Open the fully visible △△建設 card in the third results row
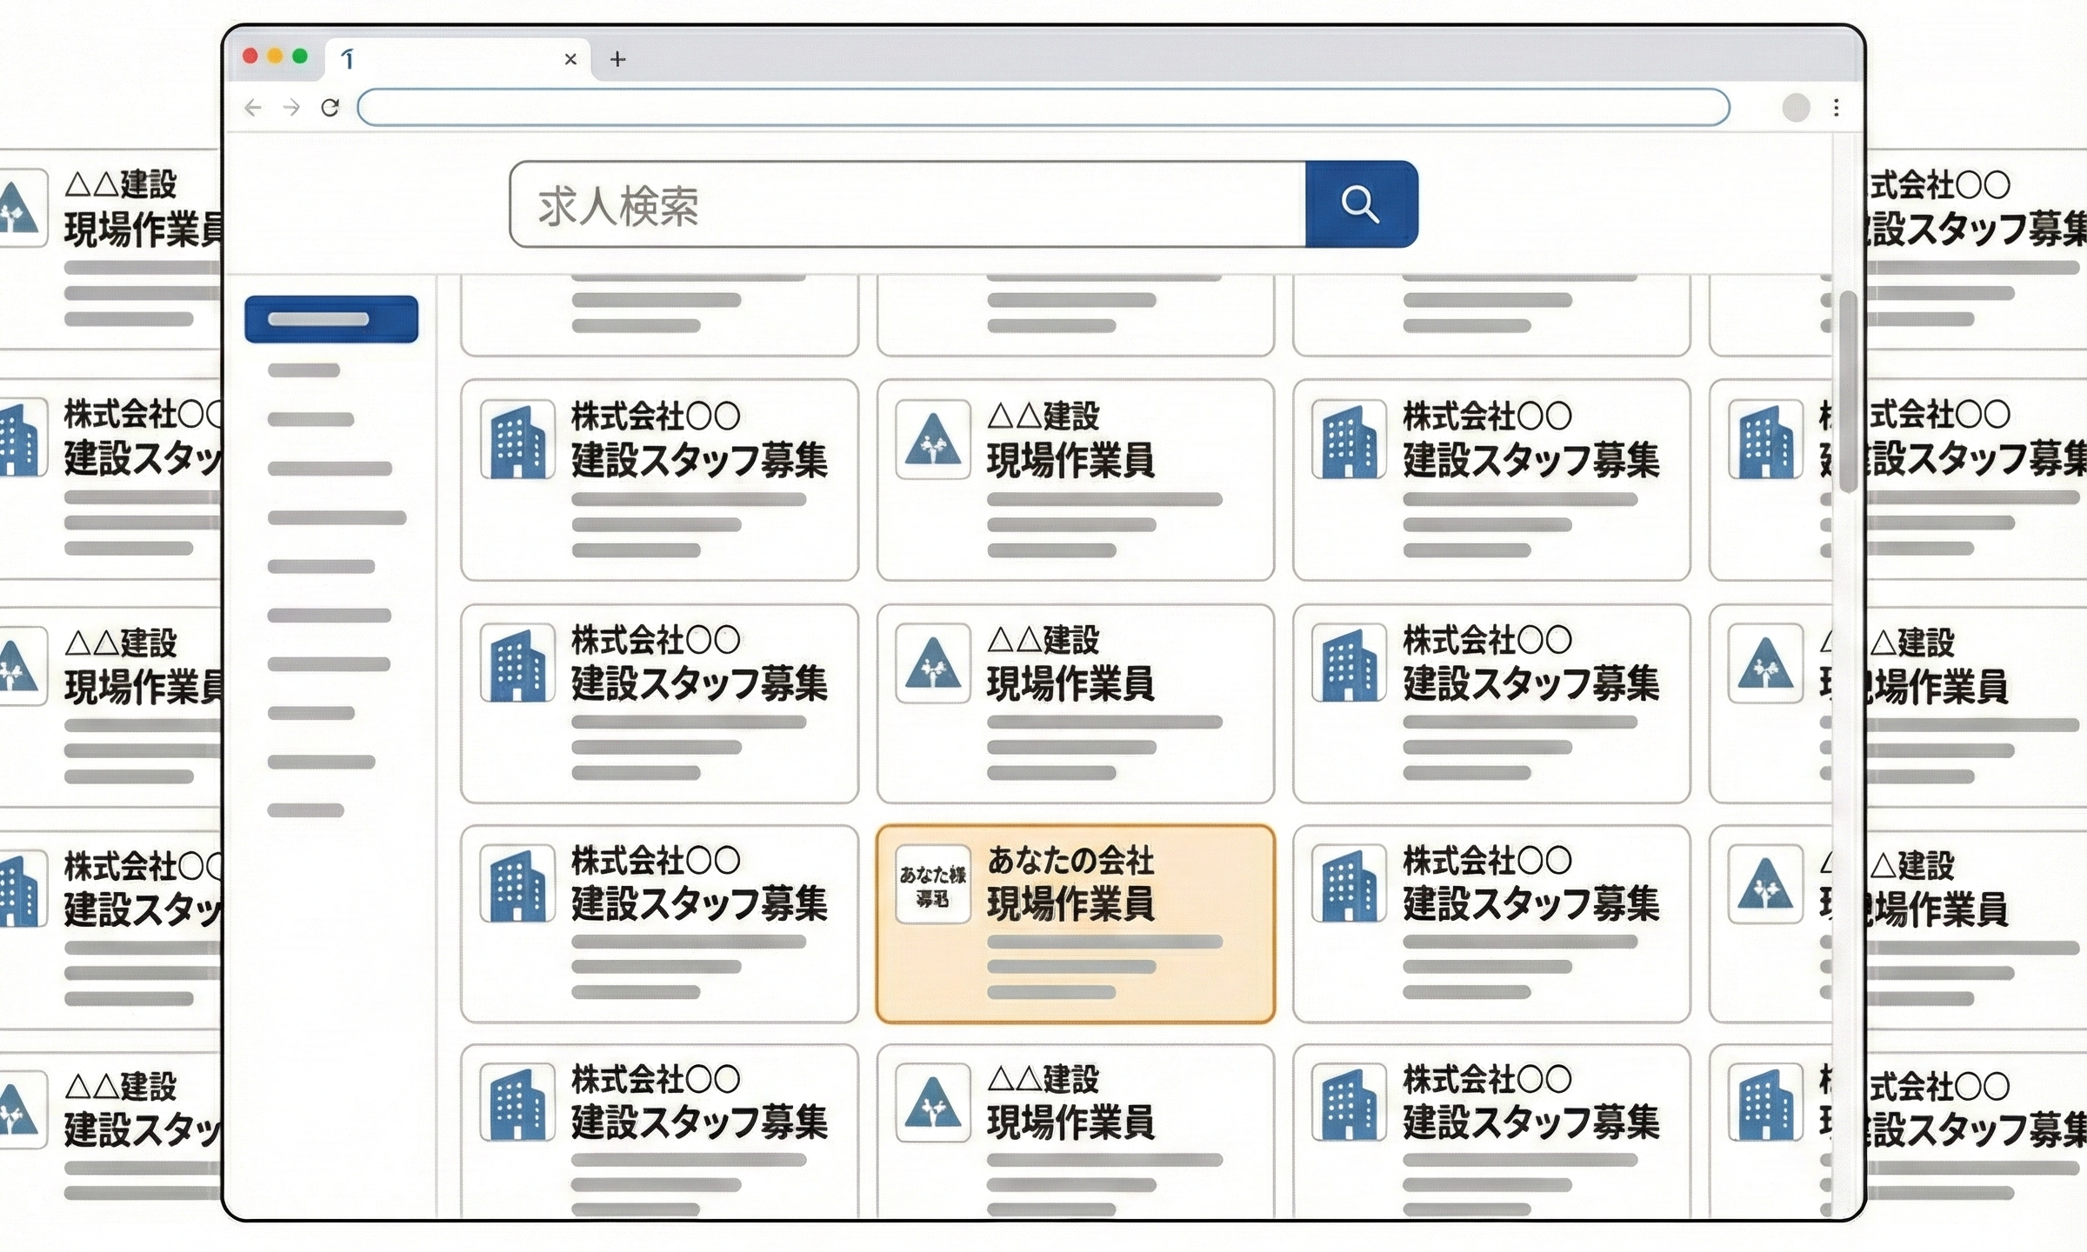Image resolution: width=2087 pixels, height=1252 pixels. coord(1075,703)
